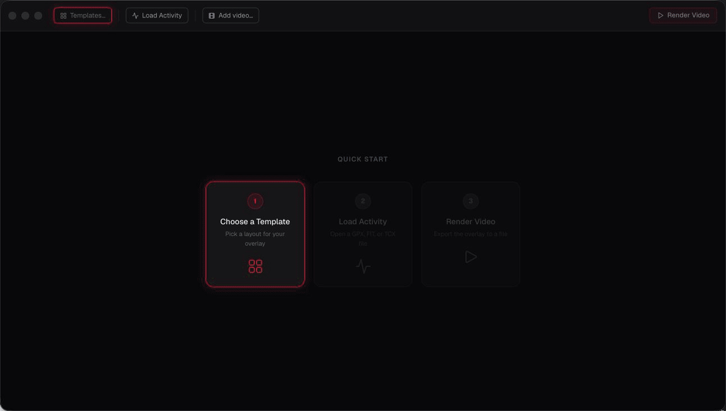Click the large play icon in Render Video card

(x=471, y=257)
